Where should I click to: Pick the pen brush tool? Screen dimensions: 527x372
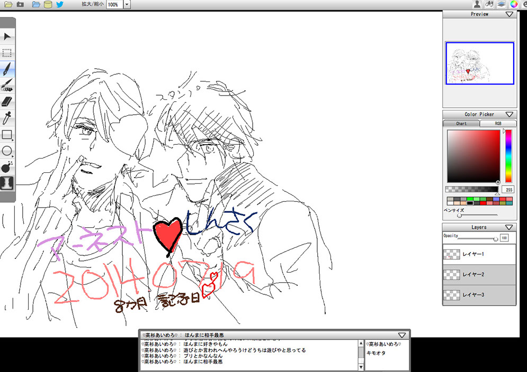click(7, 69)
